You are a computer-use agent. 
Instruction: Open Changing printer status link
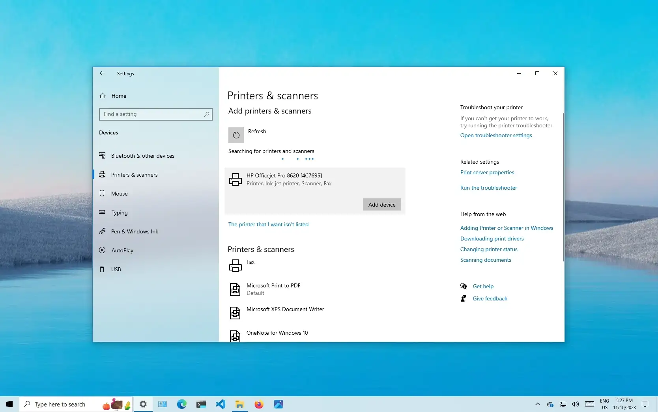click(x=489, y=249)
